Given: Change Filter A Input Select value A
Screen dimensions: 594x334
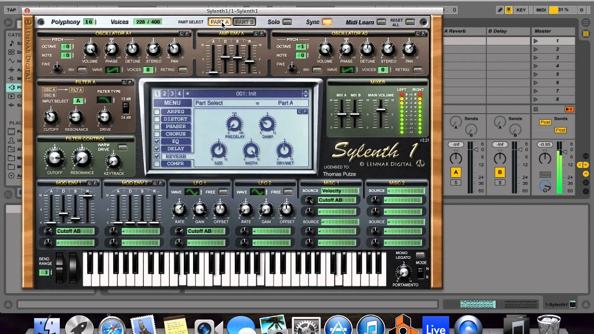Looking at the screenshot, I should click(78, 101).
